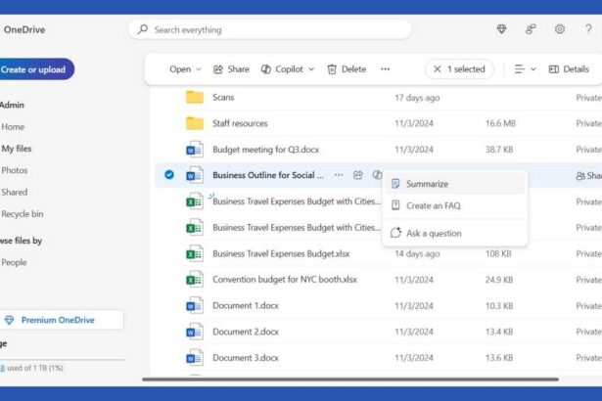
Task: Click the horizontal scrollbar below the file list
Action: (350, 379)
